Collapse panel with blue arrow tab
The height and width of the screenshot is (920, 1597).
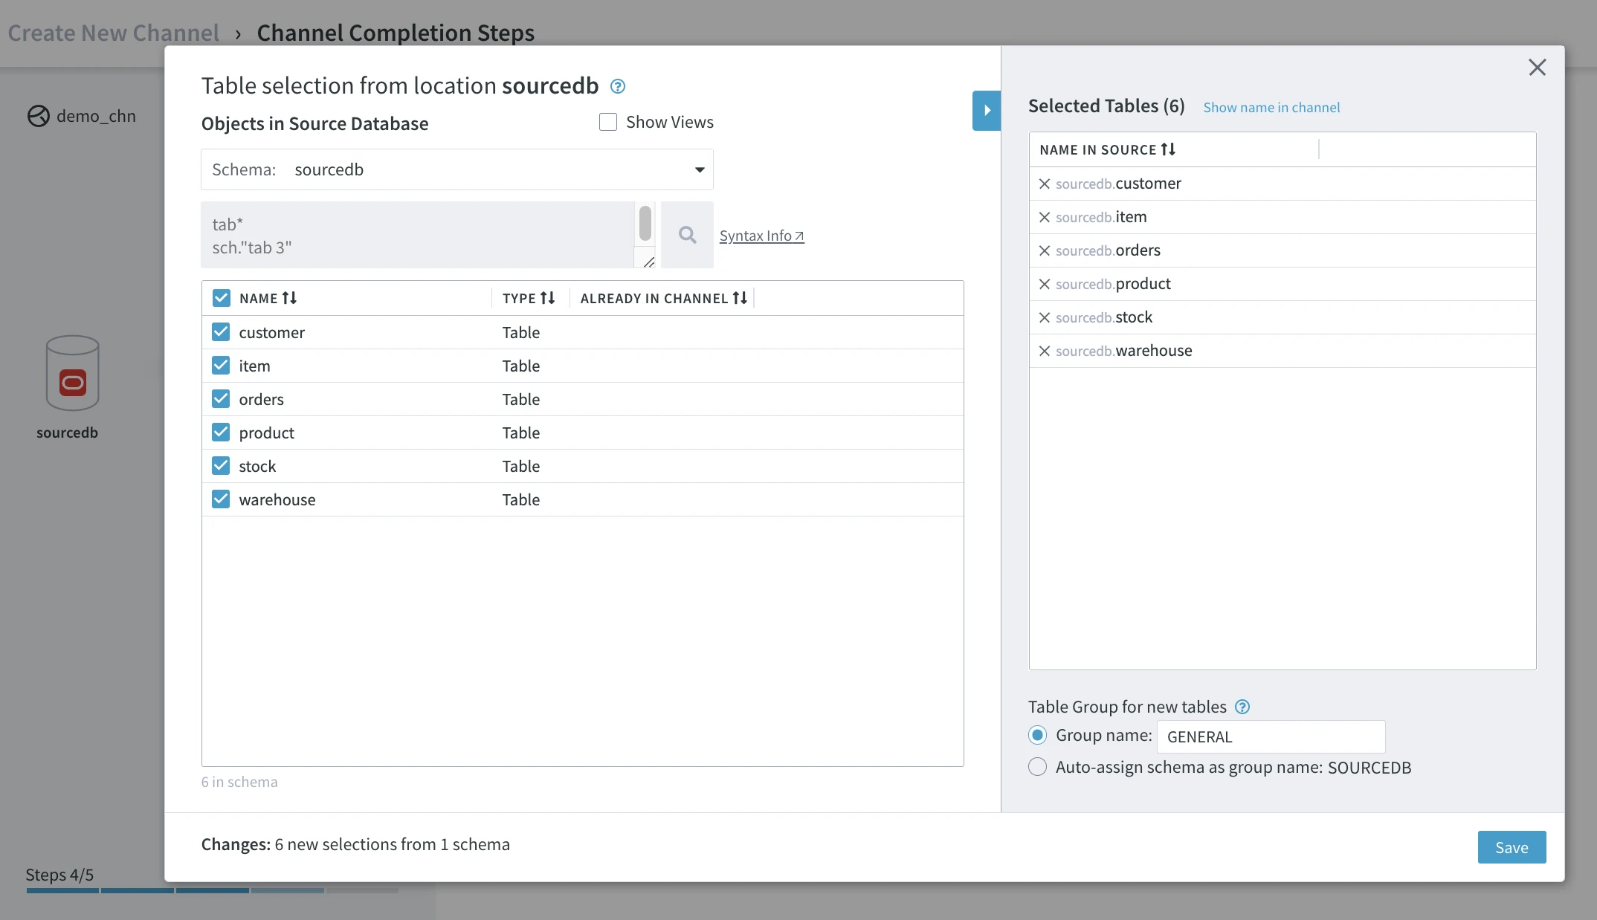click(x=986, y=110)
